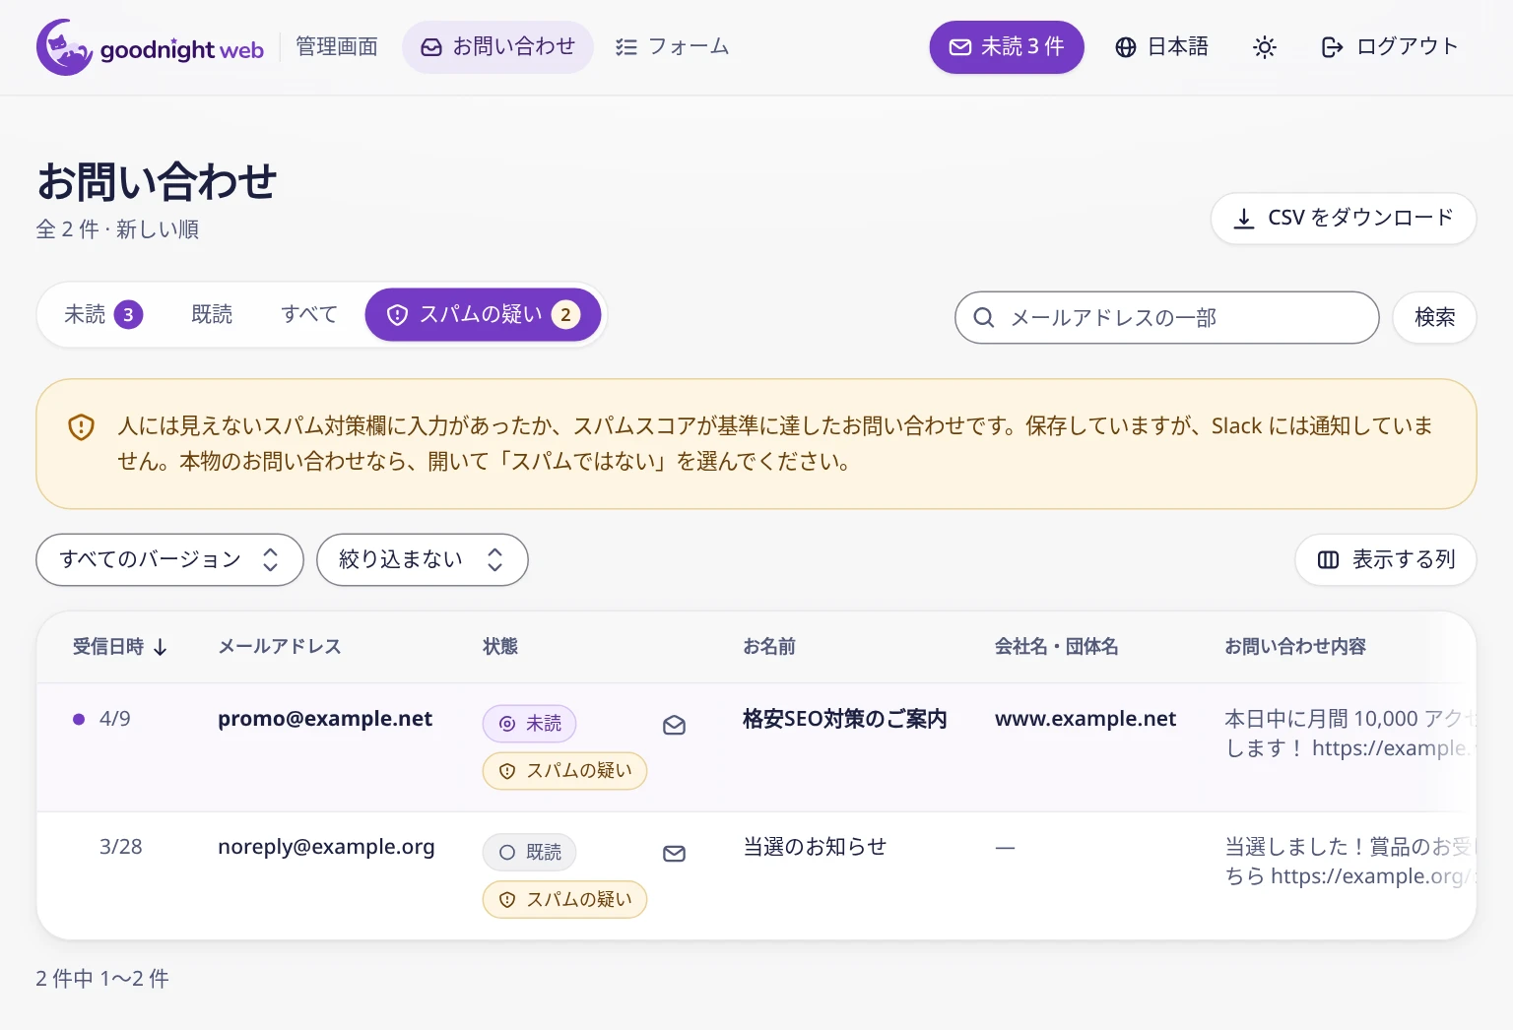This screenshot has width=1513, height=1030.
Task: Click the 会社名・団体名 column header
Action: 1057,647
